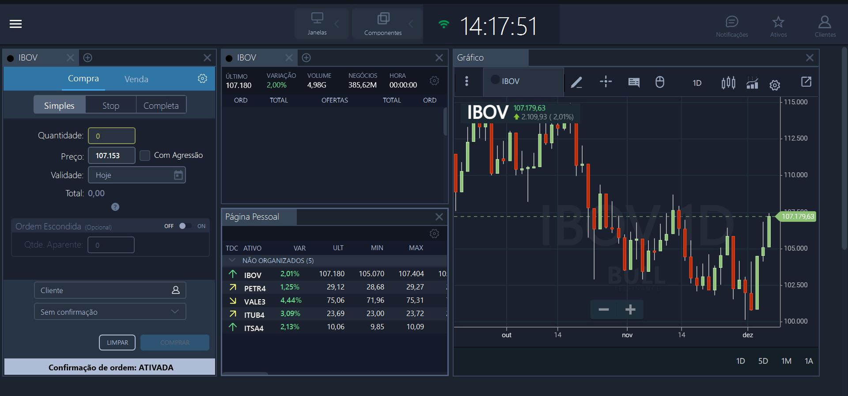This screenshot has height=396, width=848.
Task: Open Página Pessoal settings gear
Action: [x=434, y=233]
